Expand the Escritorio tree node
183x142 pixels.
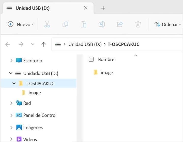point(11,60)
